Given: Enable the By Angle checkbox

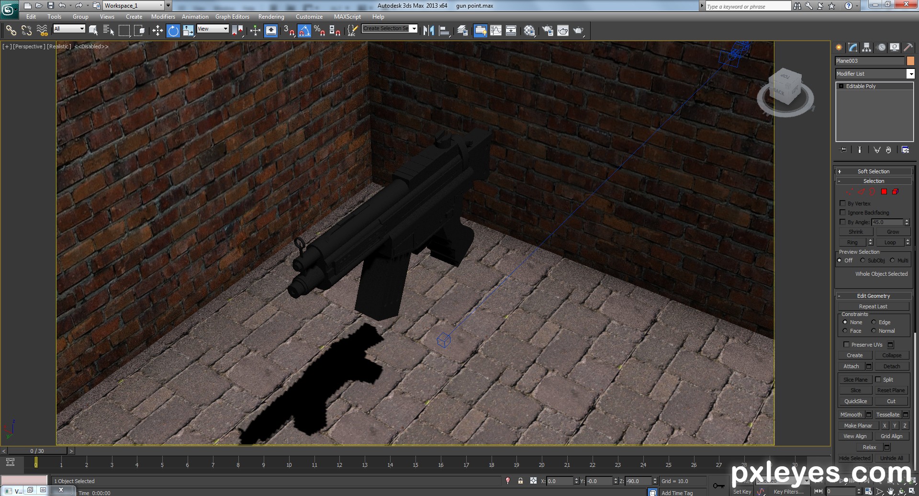Looking at the screenshot, I should coord(843,222).
